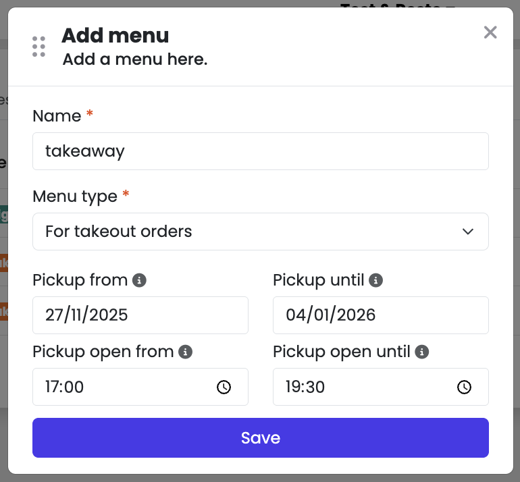This screenshot has width=520, height=482.
Task: Click the chevron arrow in Menu type field
Action: click(x=468, y=232)
